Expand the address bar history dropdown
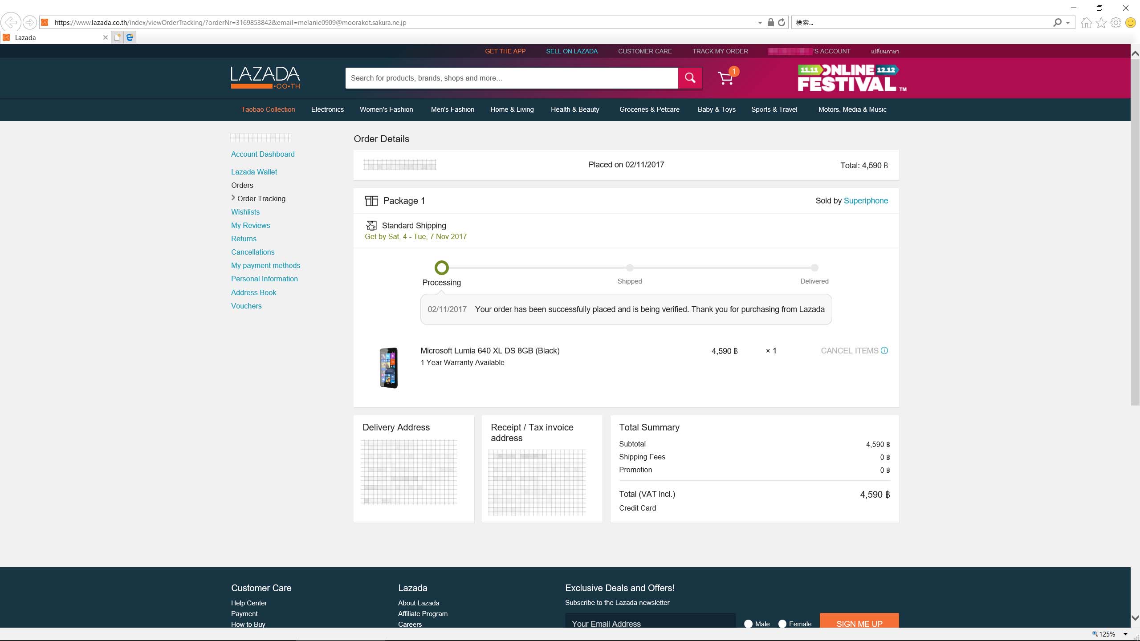 [x=760, y=23]
